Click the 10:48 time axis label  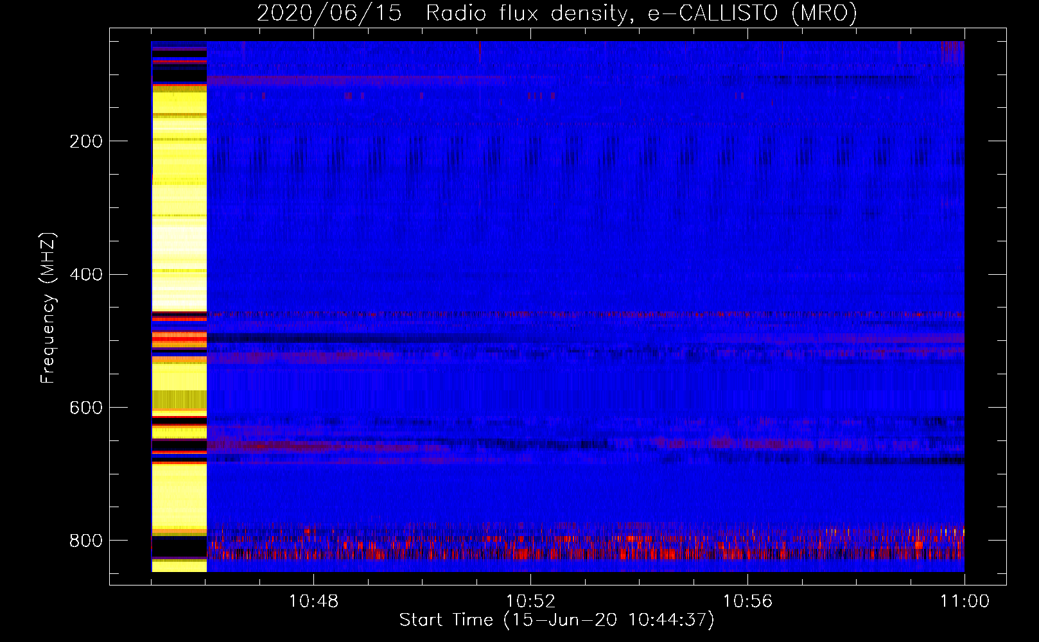[x=314, y=602]
